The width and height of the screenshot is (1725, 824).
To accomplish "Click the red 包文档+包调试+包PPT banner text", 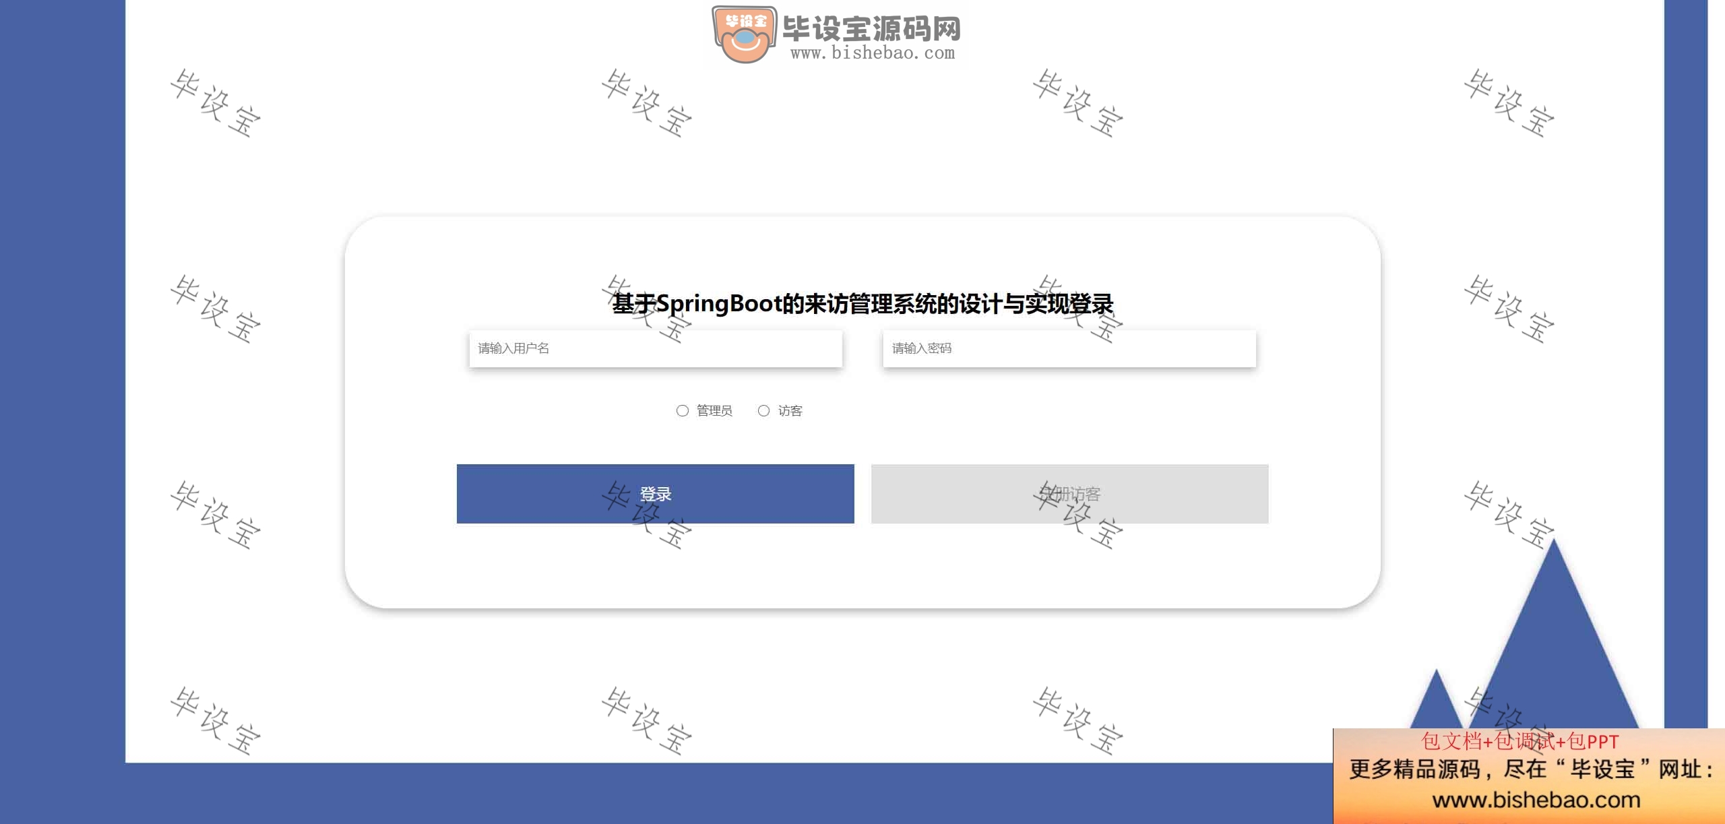I will click(x=1519, y=741).
